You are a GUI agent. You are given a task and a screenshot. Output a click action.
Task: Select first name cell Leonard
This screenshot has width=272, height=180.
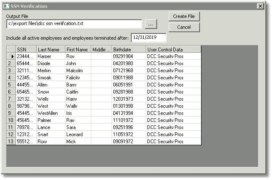pyautogui.click(x=78, y=134)
